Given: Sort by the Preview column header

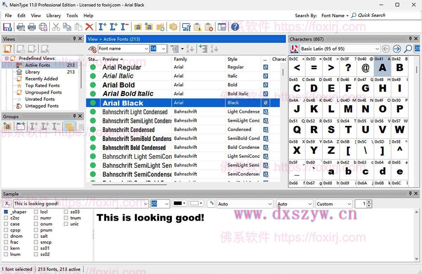Looking at the screenshot, I should click(136, 59).
